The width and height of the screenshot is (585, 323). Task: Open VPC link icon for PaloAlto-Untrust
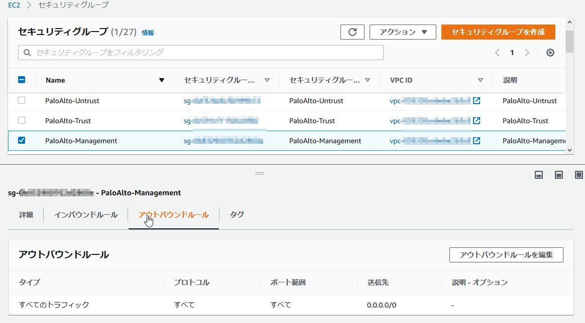coord(477,101)
